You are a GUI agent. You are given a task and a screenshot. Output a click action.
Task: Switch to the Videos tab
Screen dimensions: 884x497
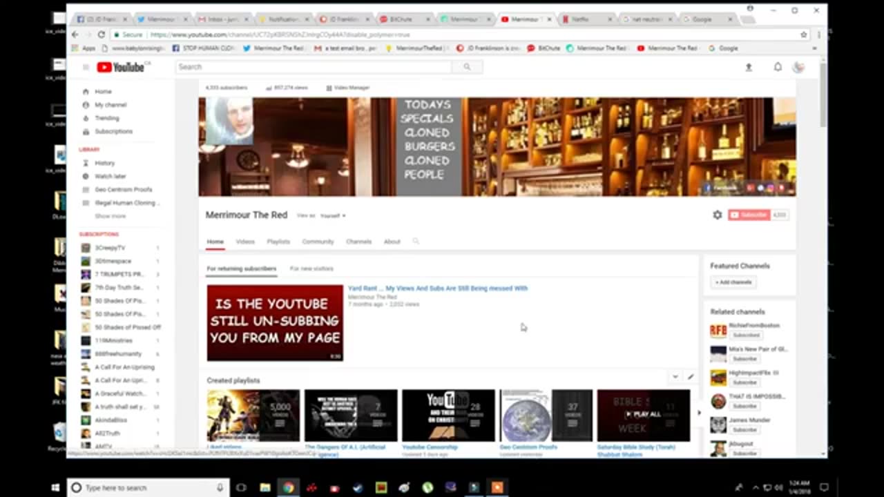point(245,242)
